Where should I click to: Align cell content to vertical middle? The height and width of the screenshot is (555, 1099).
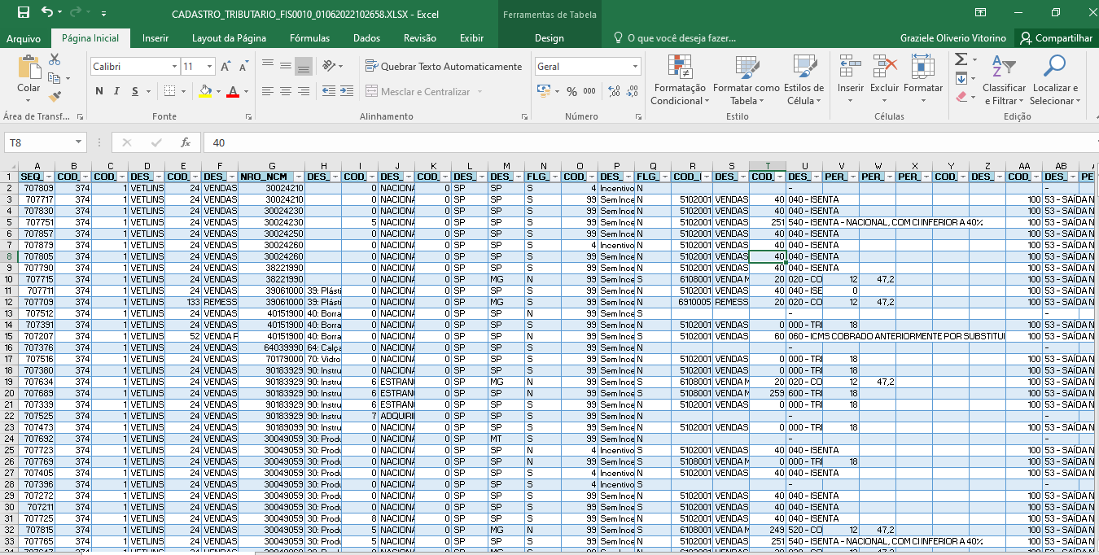tap(285, 66)
